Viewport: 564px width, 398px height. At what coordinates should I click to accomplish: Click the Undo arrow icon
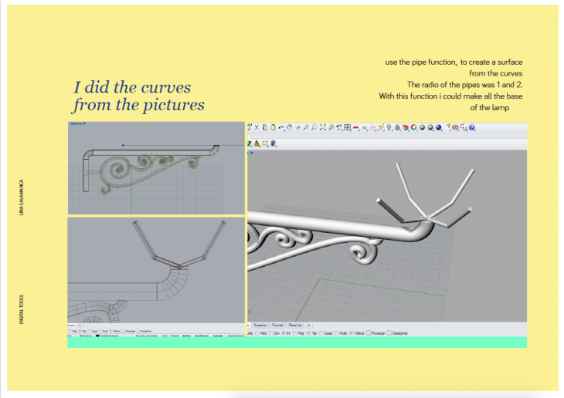point(281,127)
